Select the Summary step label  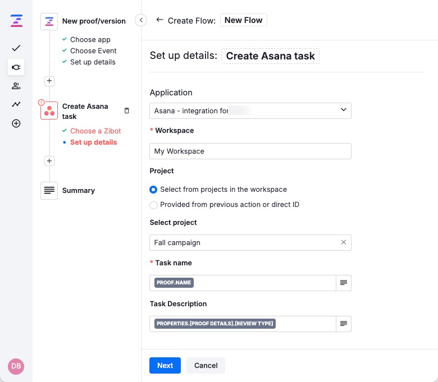coord(79,191)
